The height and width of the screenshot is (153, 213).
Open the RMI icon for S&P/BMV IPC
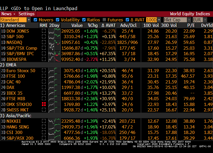point(44,54)
